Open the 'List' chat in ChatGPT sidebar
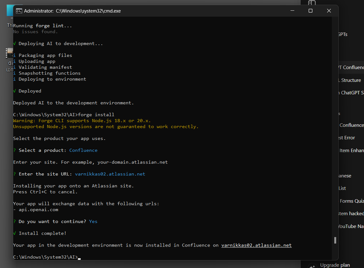This screenshot has width=364, height=268. click(342, 188)
